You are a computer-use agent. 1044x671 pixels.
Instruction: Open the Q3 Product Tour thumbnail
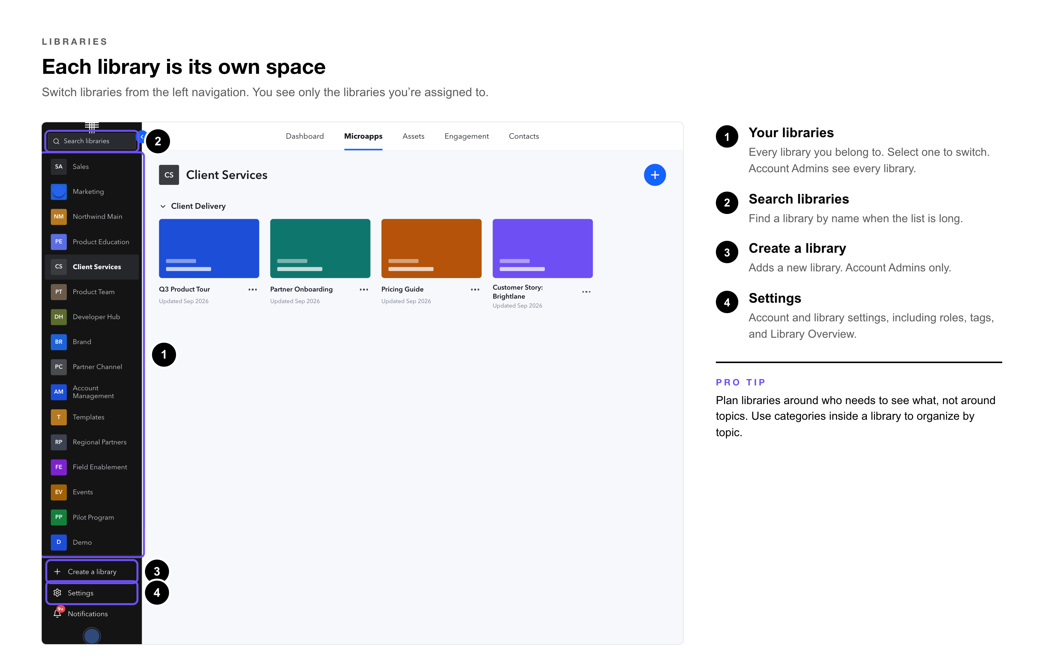pyautogui.click(x=209, y=248)
